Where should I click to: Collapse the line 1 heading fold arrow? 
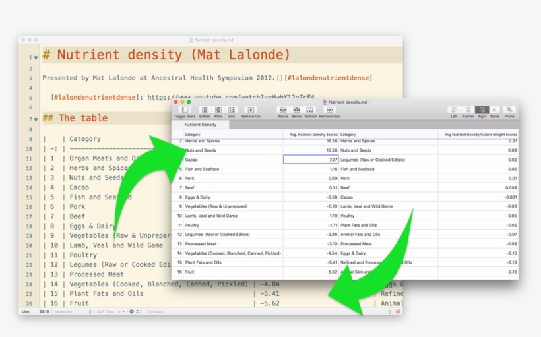pos(36,58)
